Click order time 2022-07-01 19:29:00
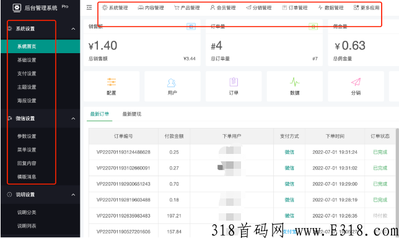Viewport: 399px width, 238px height. coord(335,184)
